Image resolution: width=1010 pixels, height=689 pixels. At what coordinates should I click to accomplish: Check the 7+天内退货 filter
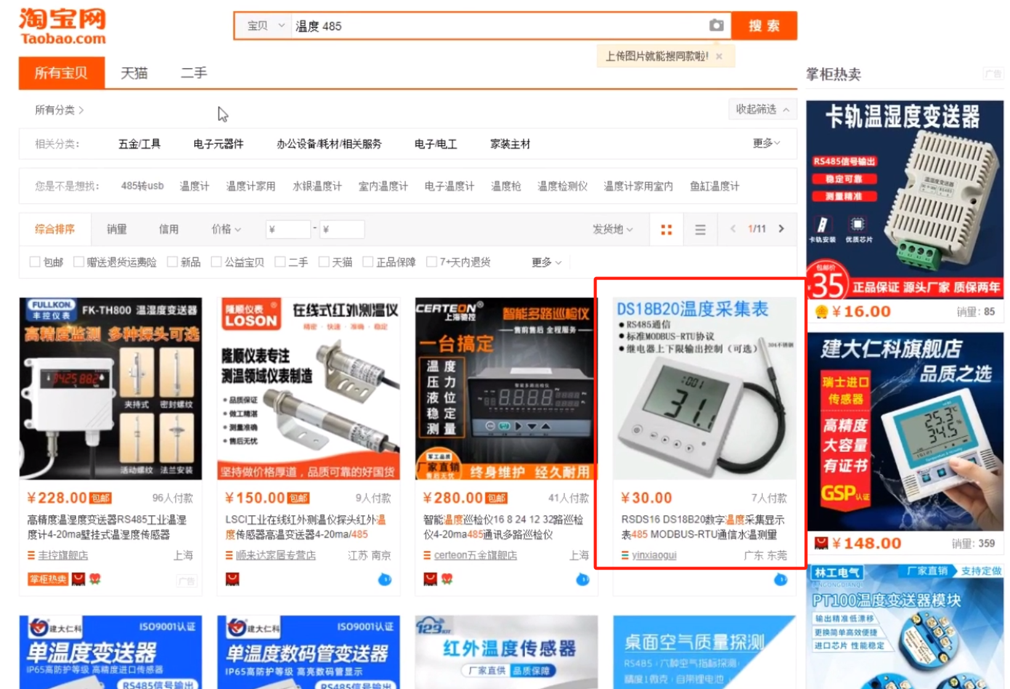432,262
